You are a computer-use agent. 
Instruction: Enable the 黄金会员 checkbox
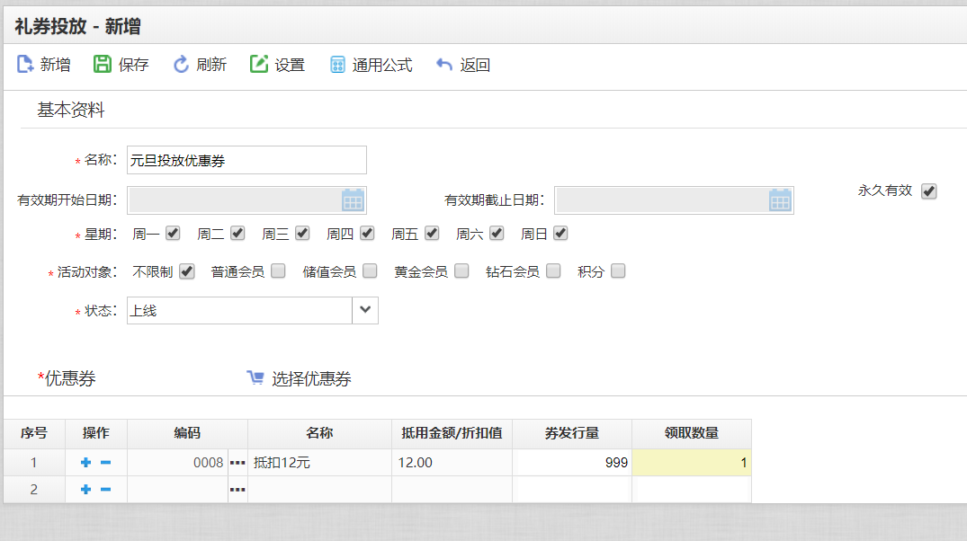(461, 270)
